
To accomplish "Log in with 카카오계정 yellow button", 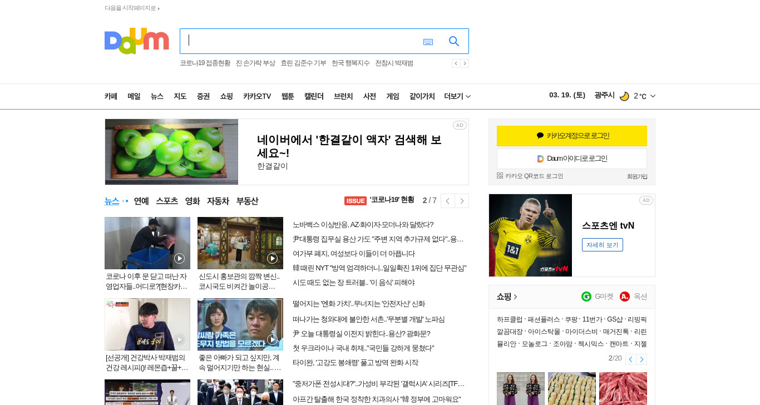I will [x=572, y=136].
